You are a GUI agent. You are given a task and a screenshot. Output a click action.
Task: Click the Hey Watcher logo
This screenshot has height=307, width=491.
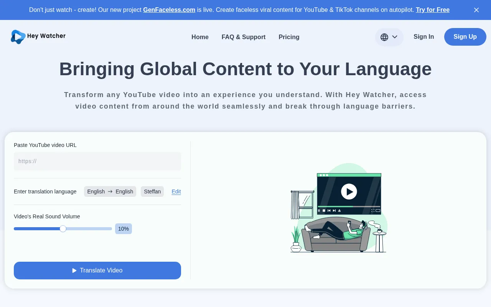pos(38,37)
